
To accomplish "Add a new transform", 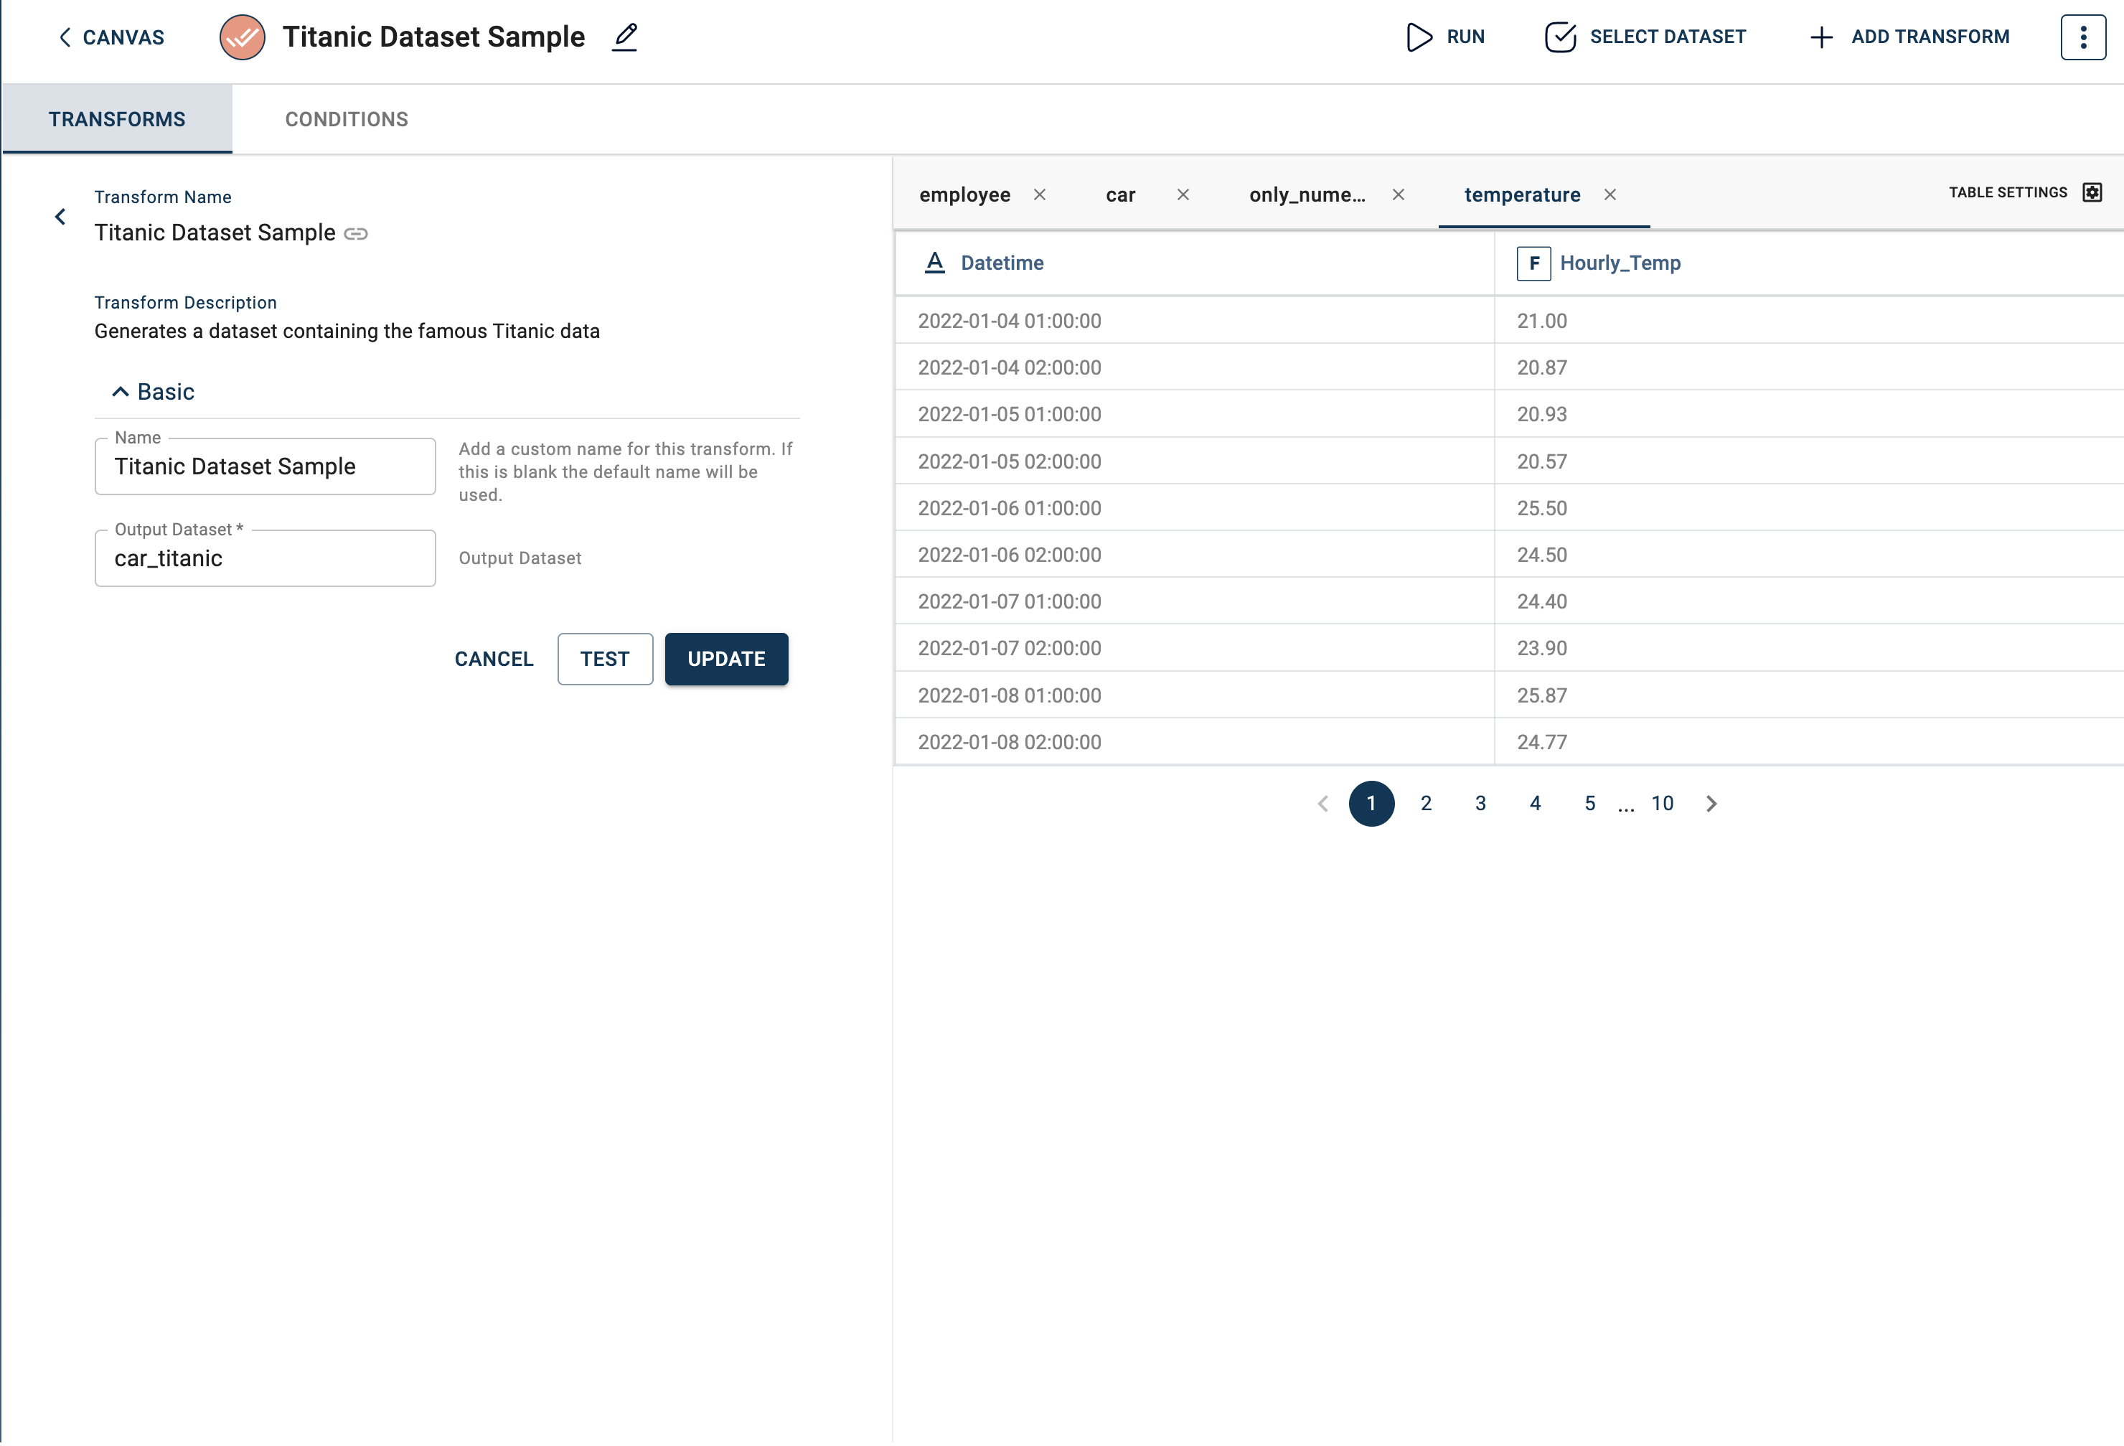I will point(1909,37).
